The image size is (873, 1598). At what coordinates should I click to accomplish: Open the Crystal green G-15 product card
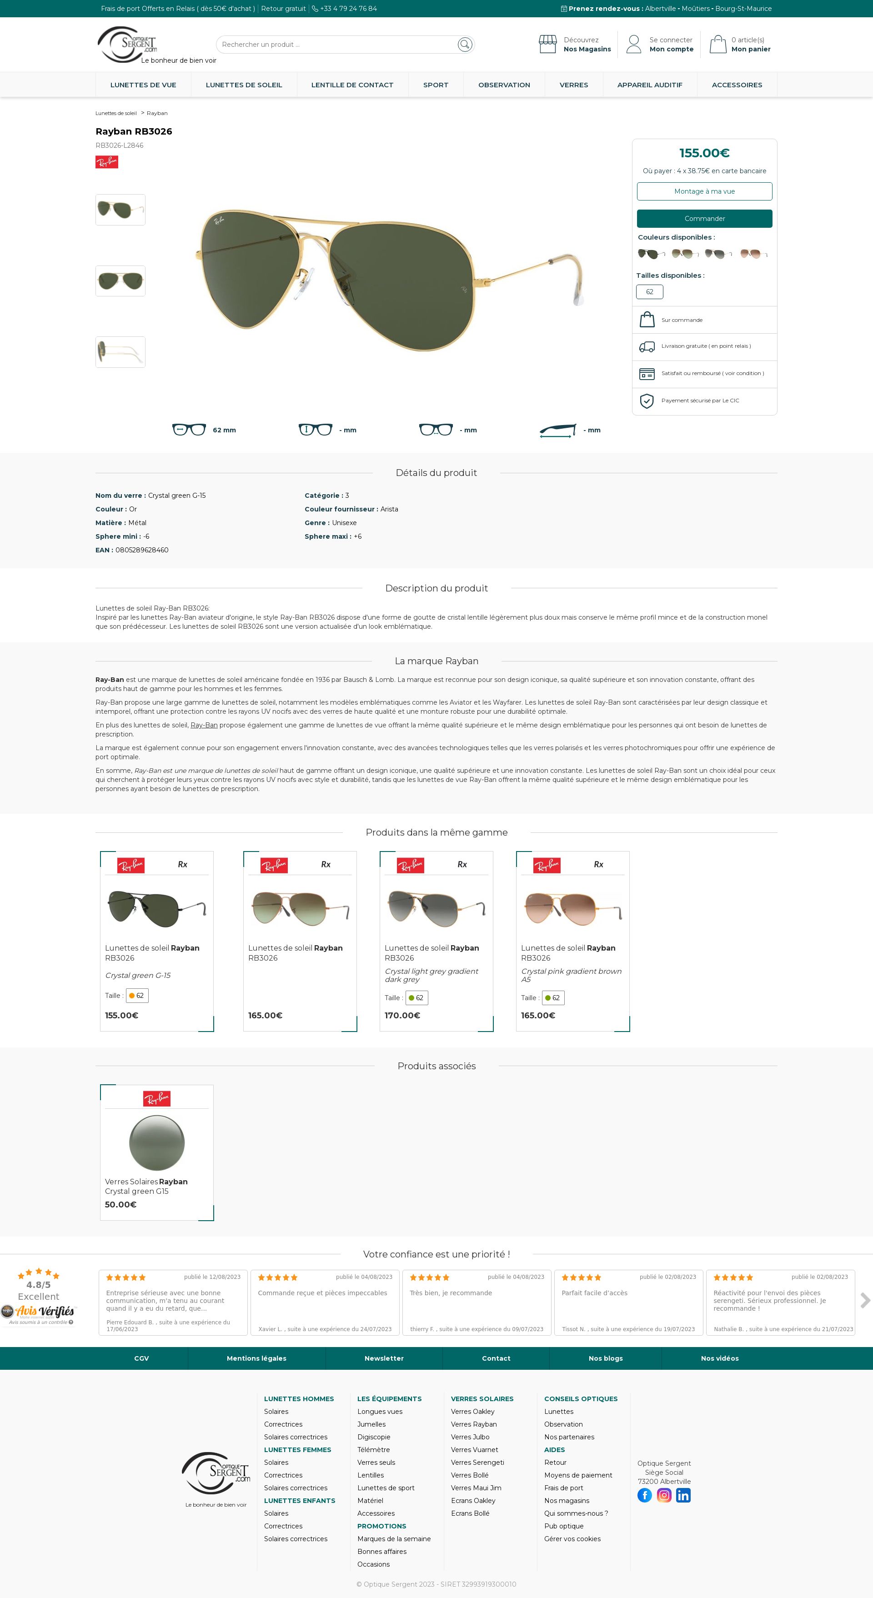click(x=156, y=941)
